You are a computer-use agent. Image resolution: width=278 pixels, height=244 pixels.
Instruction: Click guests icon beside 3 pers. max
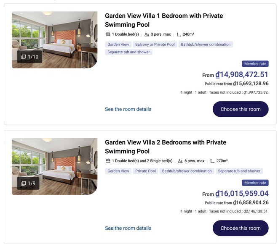(147, 34)
